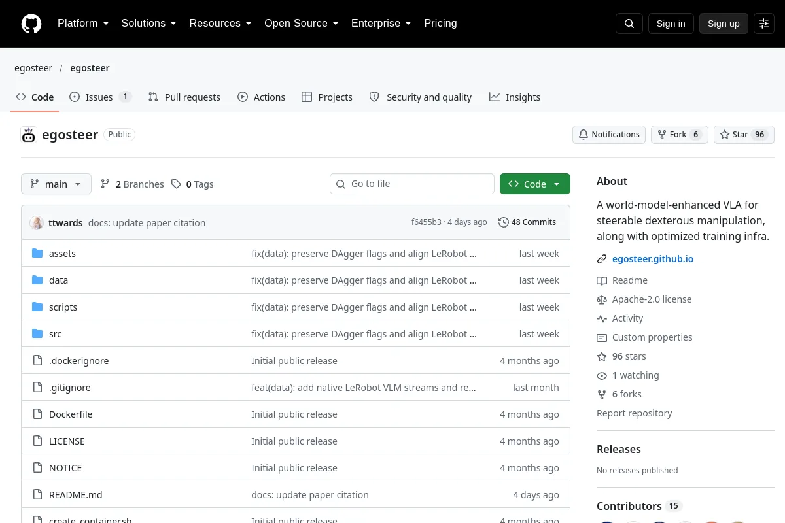Click the NOTICE file icon
785x523 pixels.
point(37,468)
